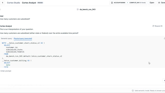The image size is (165, 93).
Task: Click the Cortex Analyst page title
Action: coord(29,3)
